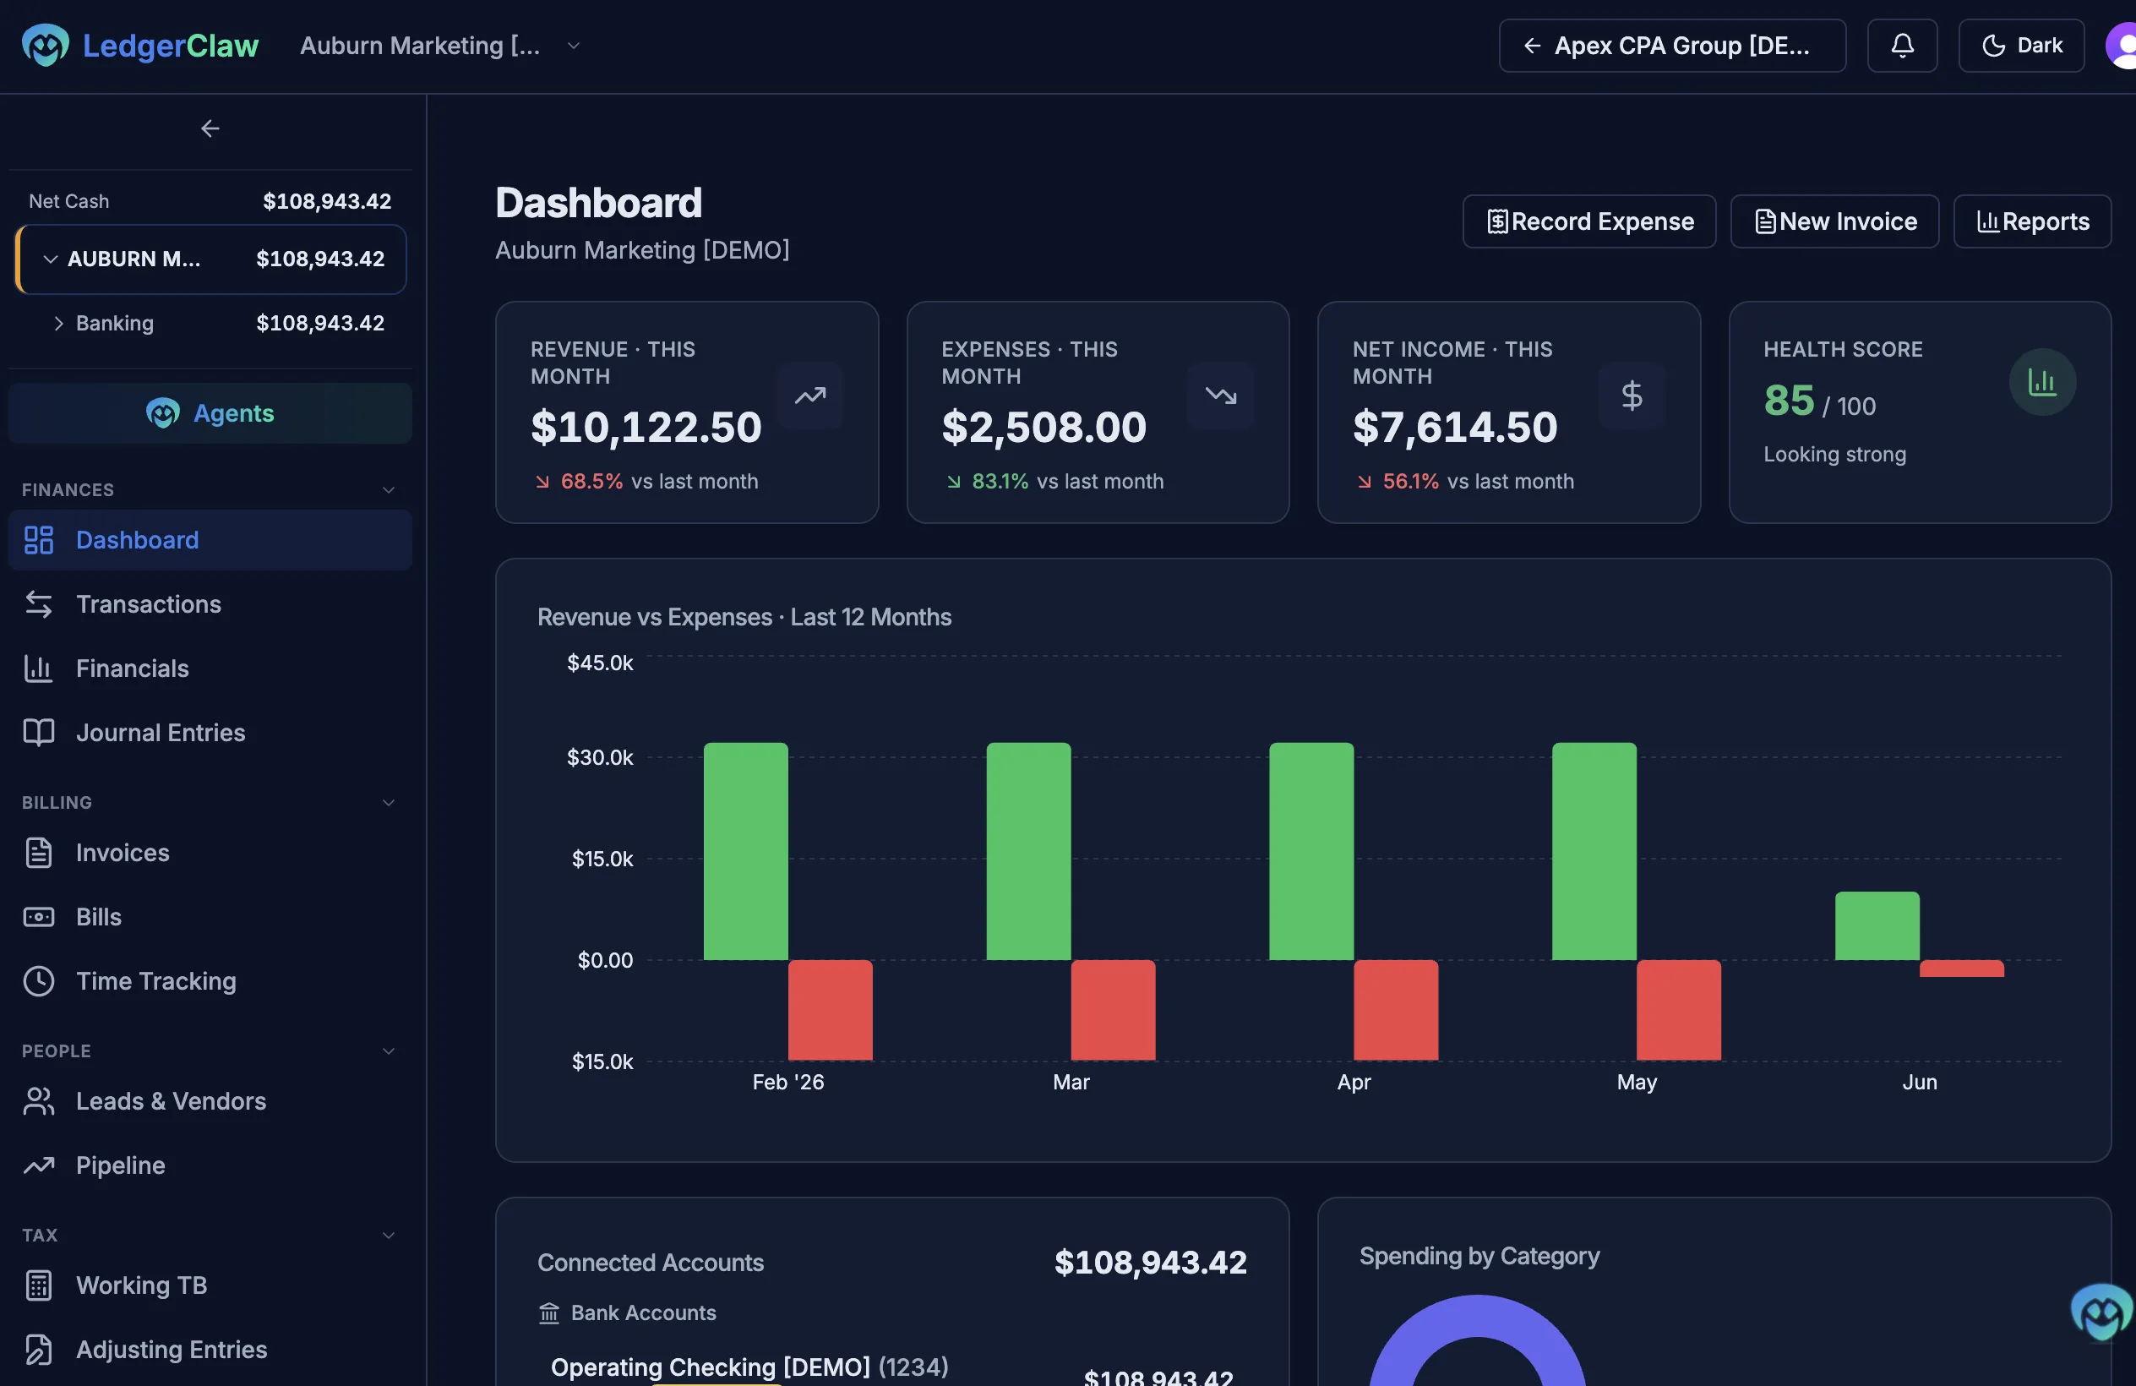
Task: Click the Apr red expenses bar
Action: pyautogui.click(x=1396, y=1010)
